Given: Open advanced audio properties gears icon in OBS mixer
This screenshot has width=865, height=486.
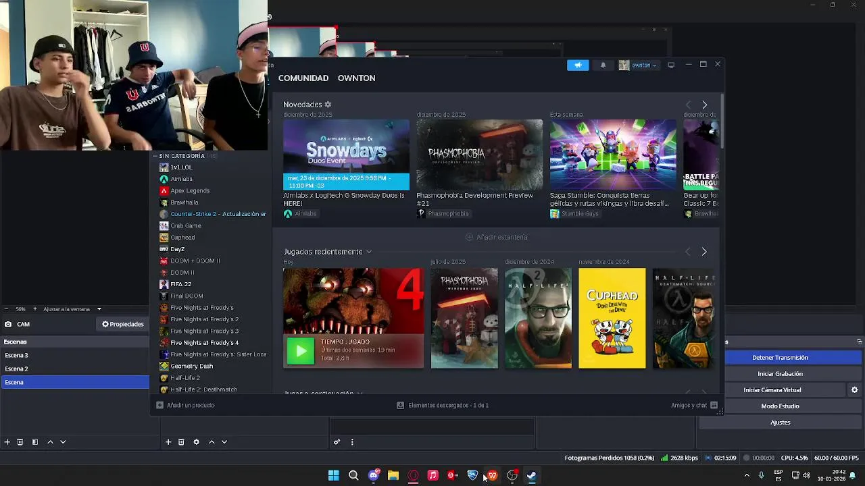Looking at the screenshot, I should [337, 442].
